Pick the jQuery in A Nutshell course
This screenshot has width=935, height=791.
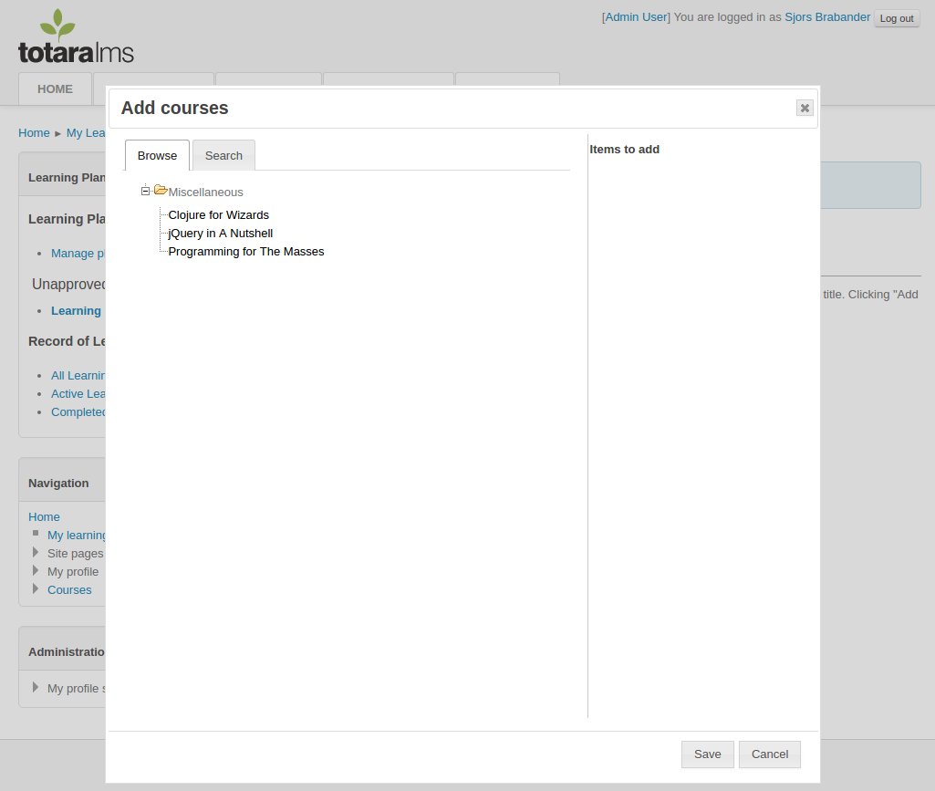click(x=220, y=234)
